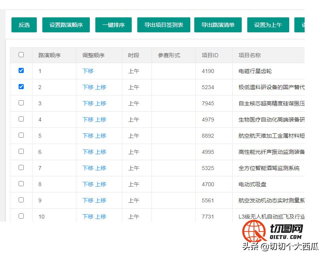Image resolution: width=326 pixels, height=258 pixels.
Task: Check the checkbox for project 5325
Action: click(21, 168)
